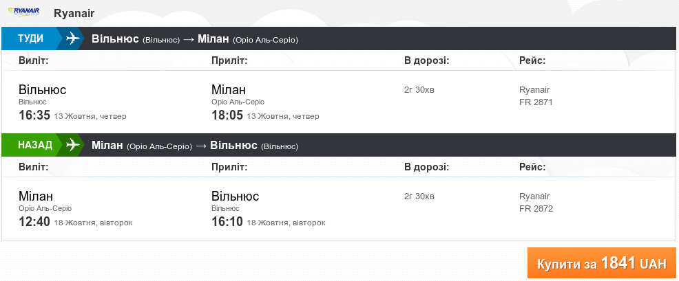Select the НАЗАД return label
Screen dimensions: 679x281
(34, 145)
